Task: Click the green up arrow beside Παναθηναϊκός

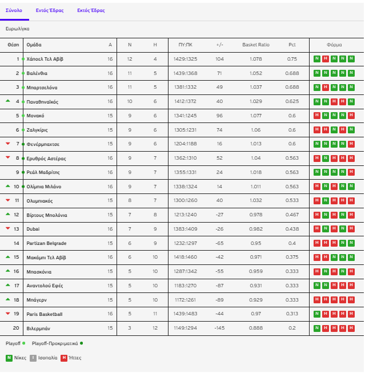Action: [x=8, y=101]
